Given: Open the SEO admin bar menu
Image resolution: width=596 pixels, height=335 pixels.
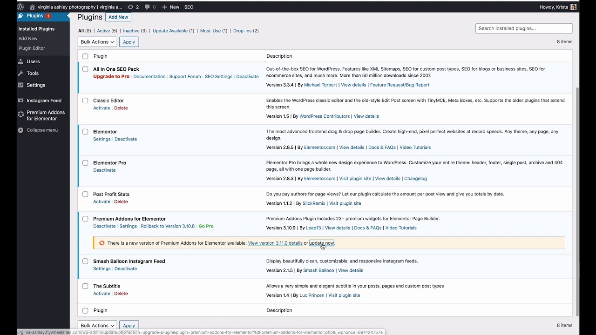Looking at the screenshot, I should click(x=189, y=7).
